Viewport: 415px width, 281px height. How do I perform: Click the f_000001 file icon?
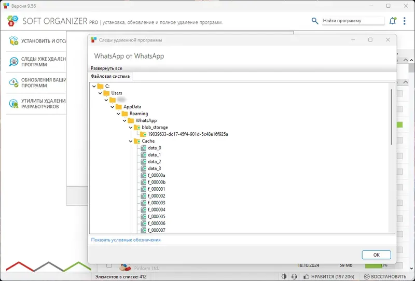tap(144, 189)
